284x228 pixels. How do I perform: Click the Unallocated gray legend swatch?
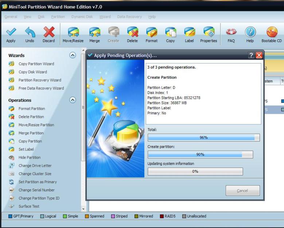click(184, 216)
